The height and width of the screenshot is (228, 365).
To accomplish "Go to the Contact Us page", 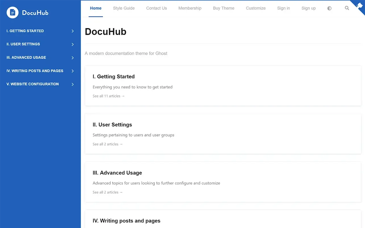I will (156, 8).
